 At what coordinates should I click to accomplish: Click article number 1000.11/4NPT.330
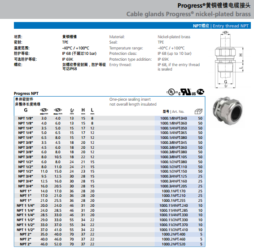tap(174, 215)
